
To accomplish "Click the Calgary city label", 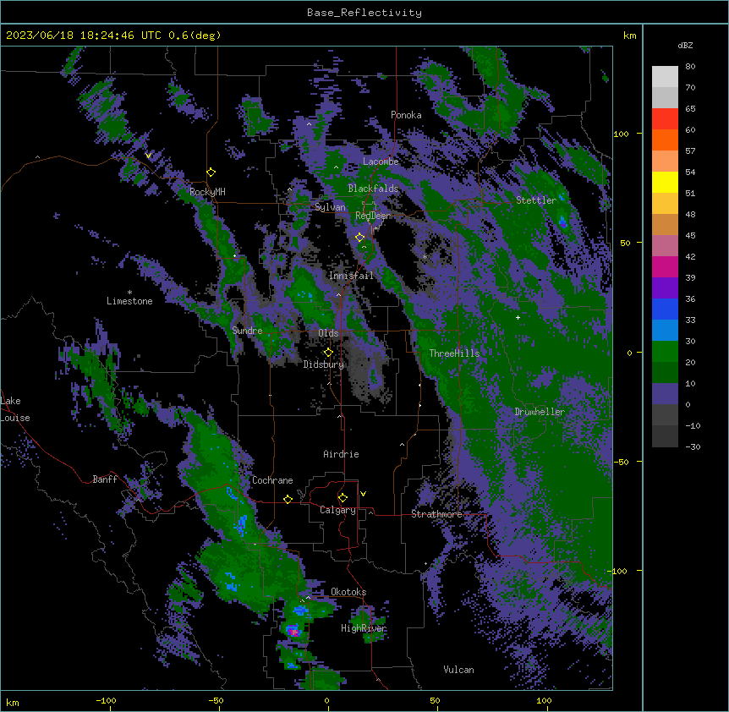I will point(337,510).
